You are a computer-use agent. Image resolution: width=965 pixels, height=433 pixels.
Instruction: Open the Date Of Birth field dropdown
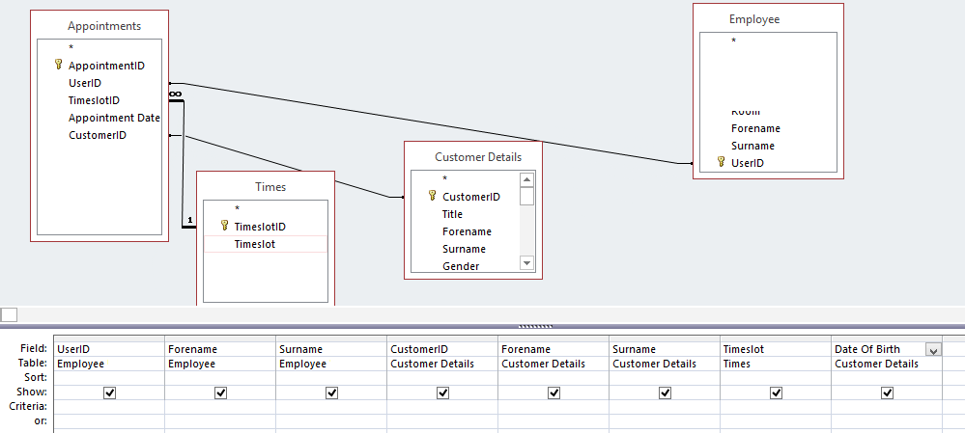933,350
